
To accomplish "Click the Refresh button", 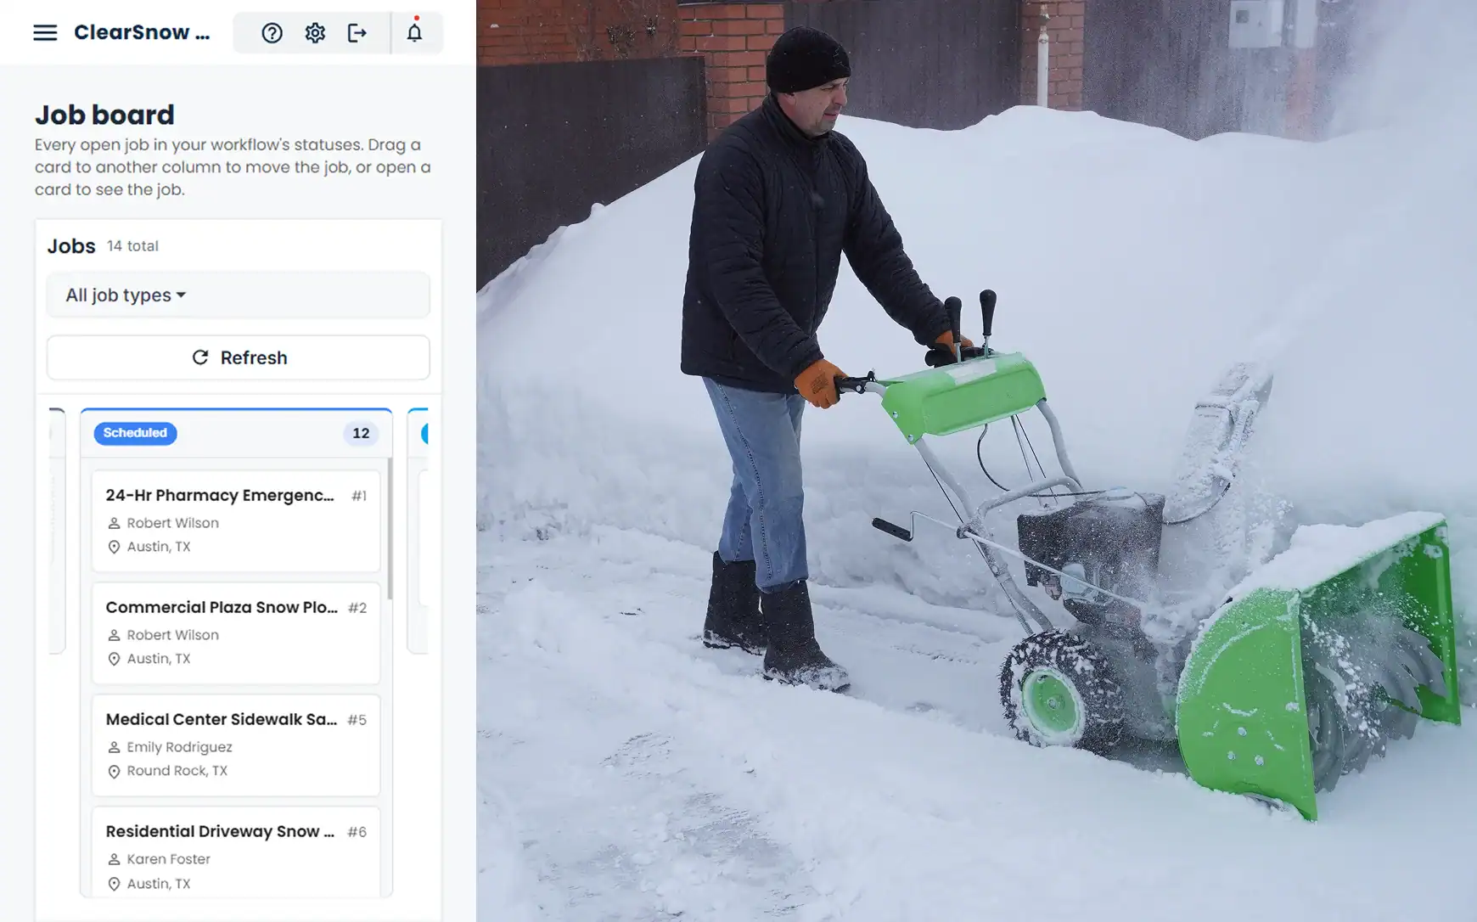I will [238, 357].
